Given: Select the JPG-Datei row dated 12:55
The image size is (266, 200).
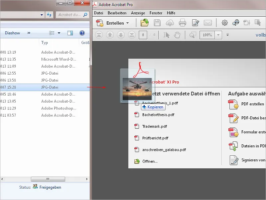Looking at the screenshot, I should 45,73.
